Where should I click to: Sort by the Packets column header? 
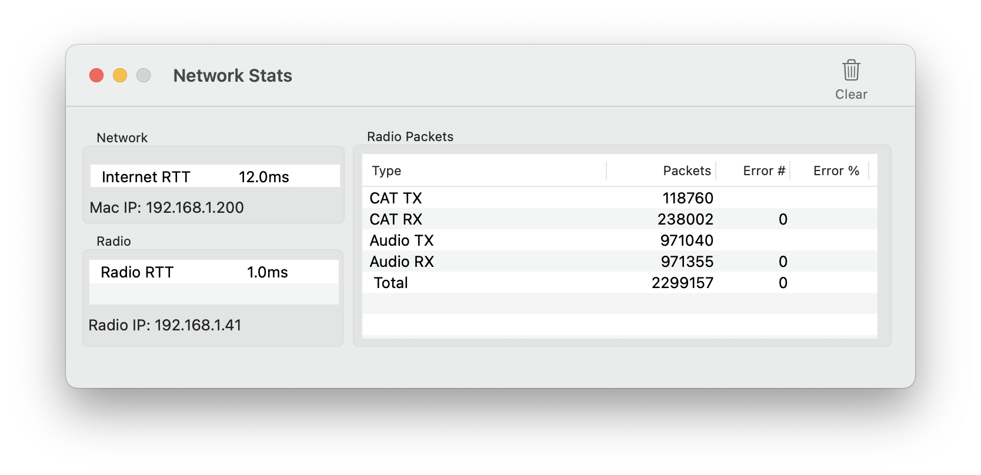coord(661,170)
